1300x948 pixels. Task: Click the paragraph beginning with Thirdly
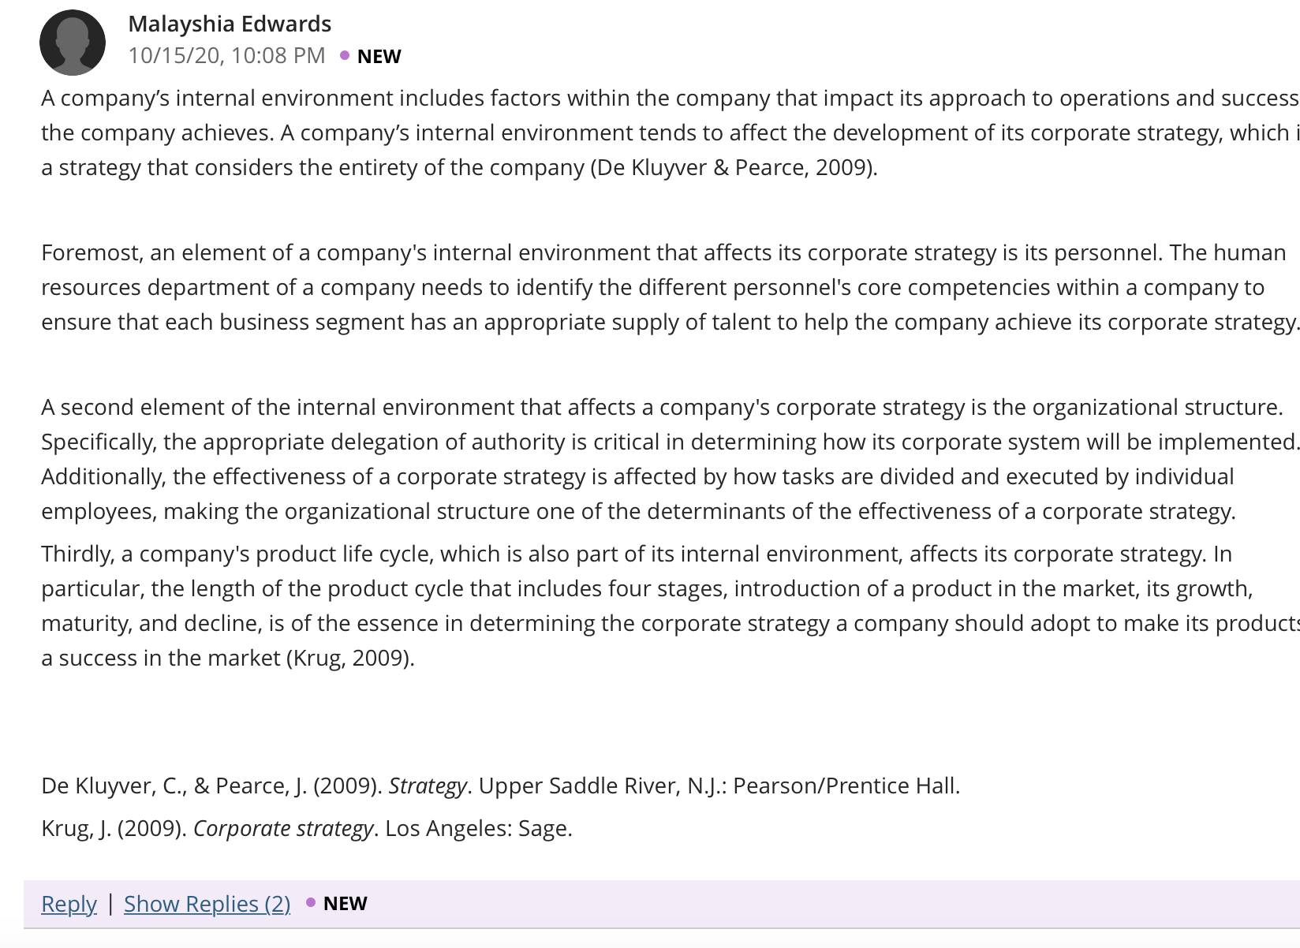[671, 606]
